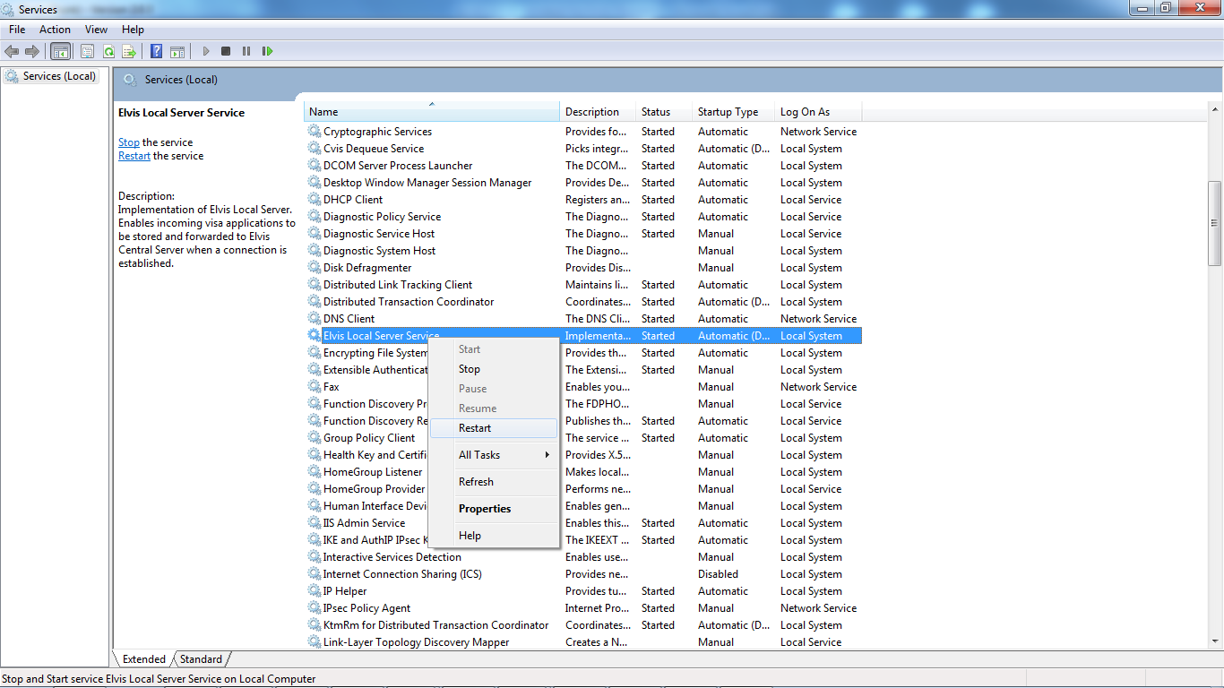
Task: Sort by the Name column header
Action: click(432, 112)
